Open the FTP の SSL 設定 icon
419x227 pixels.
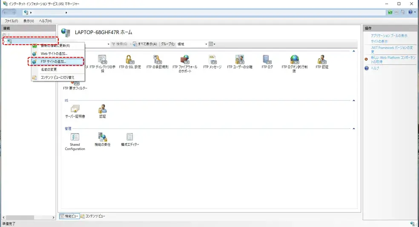coord(130,60)
